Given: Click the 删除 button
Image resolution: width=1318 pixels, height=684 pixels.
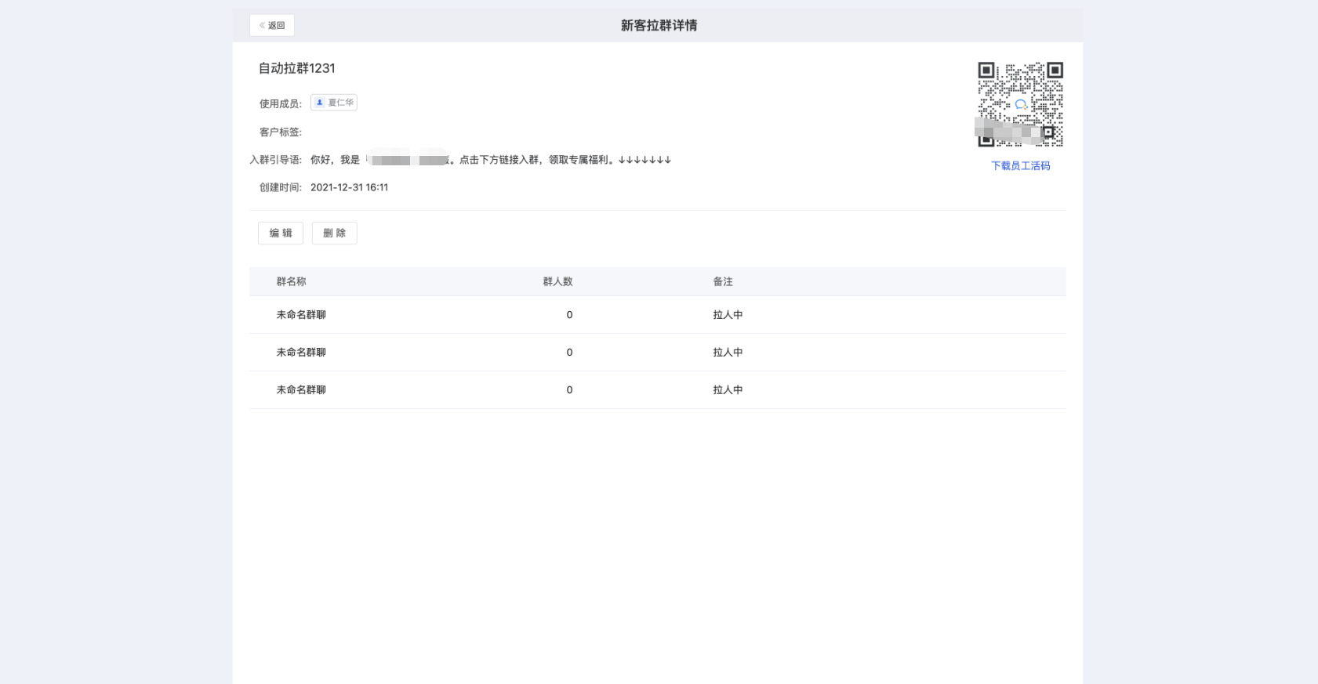Looking at the screenshot, I should pos(335,233).
